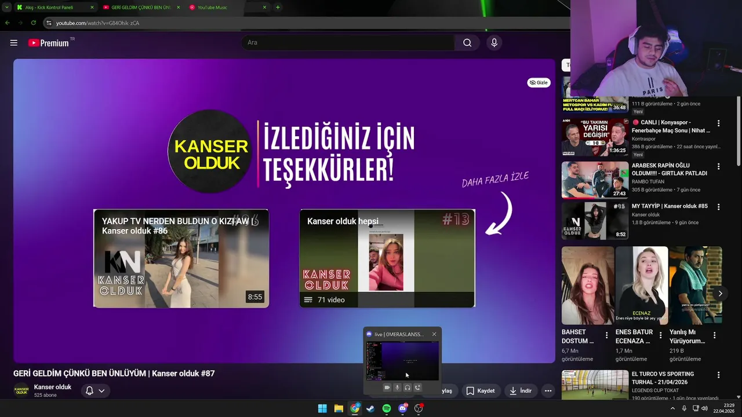Open File Explorer from taskbar
This screenshot has width=742, height=417.
pyautogui.click(x=339, y=408)
